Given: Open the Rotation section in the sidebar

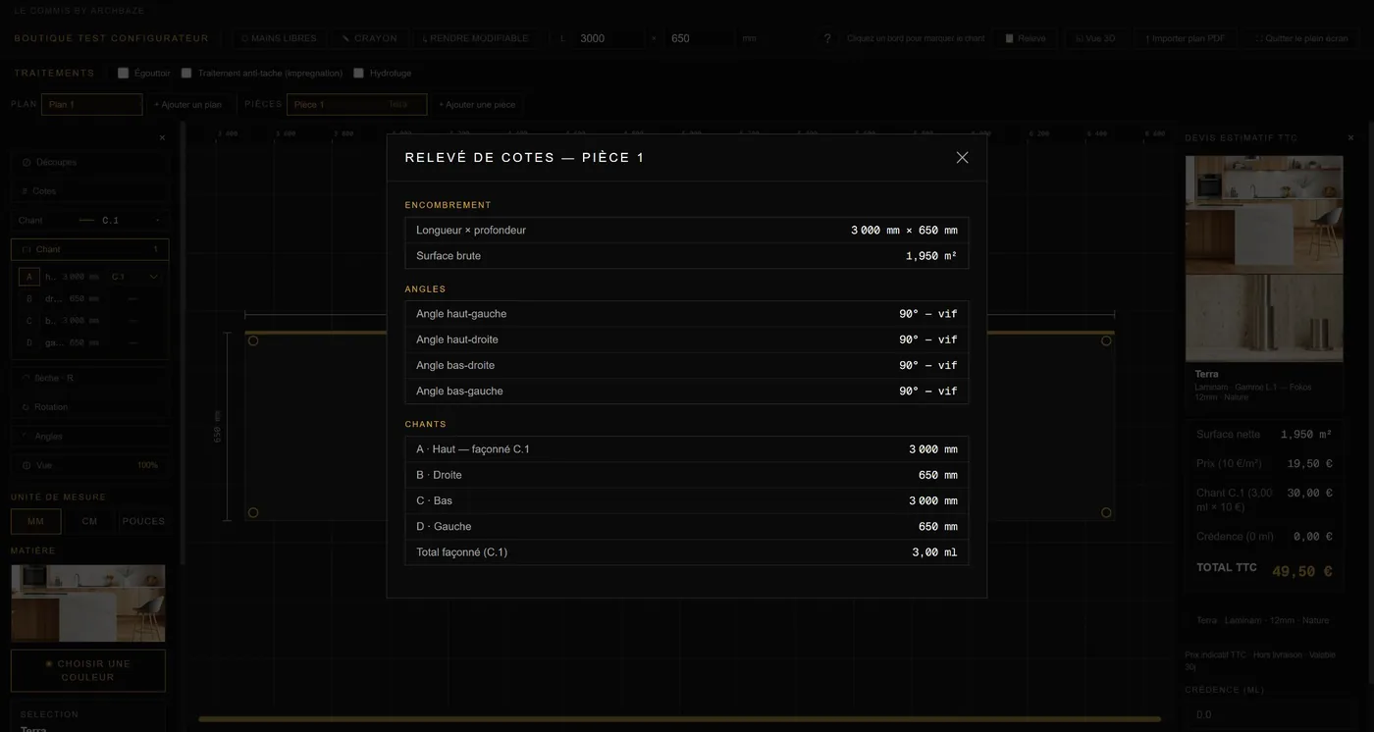Looking at the screenshot, I should tap(90, 407).
